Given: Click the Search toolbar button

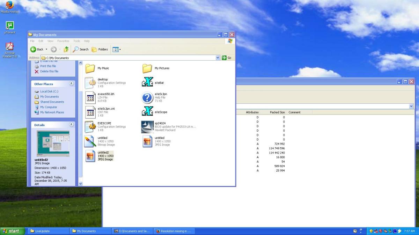Looking at the screenshot, I should 81,49.
